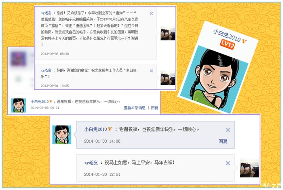This screenshot has width=283, height=190.
Task: Click horse avatar next to 生日快乐 message
Action: [x=168, y=78]
